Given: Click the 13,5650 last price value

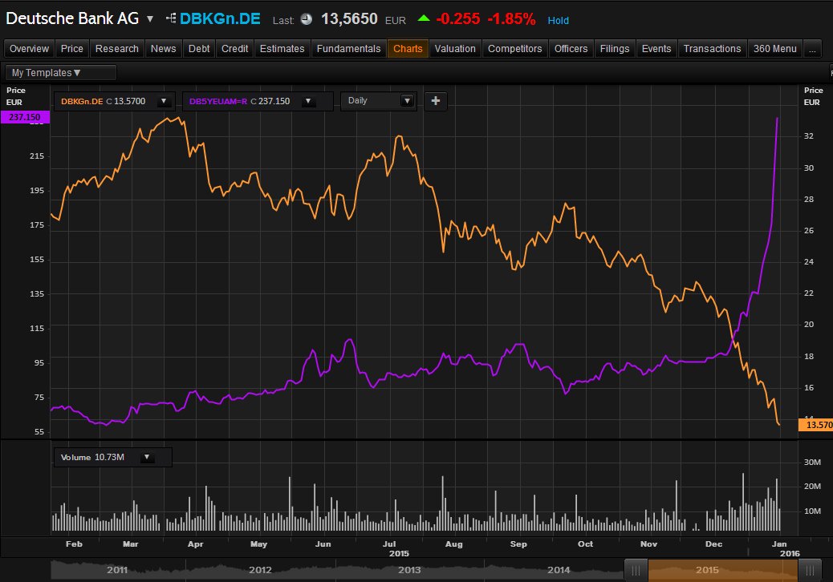Looking at the screenshot, I should point(349,19).
